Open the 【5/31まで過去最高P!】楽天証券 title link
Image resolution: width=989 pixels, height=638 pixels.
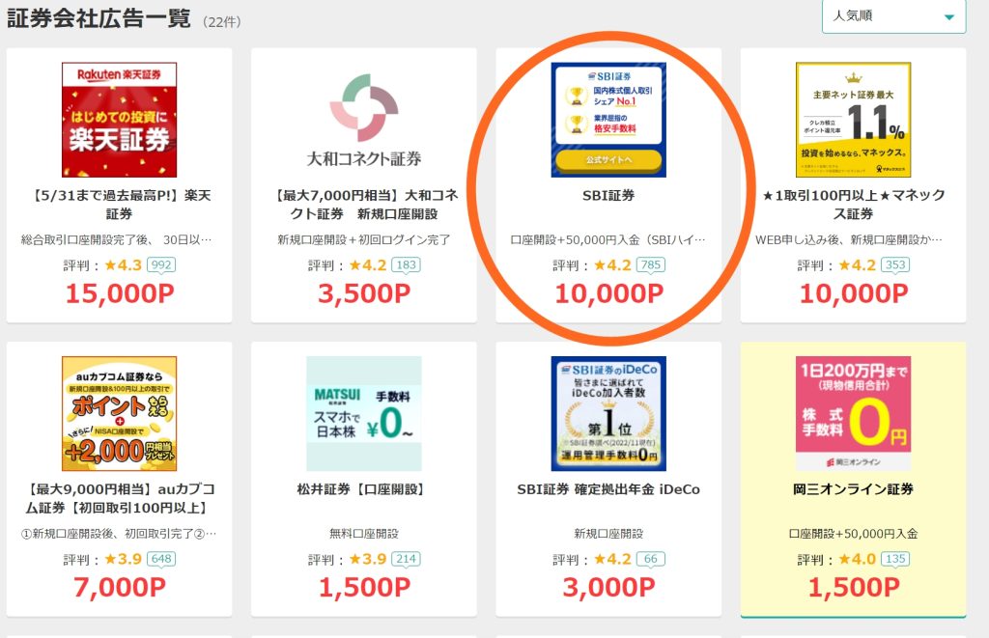pyautogui.click(x=119, y=205)
